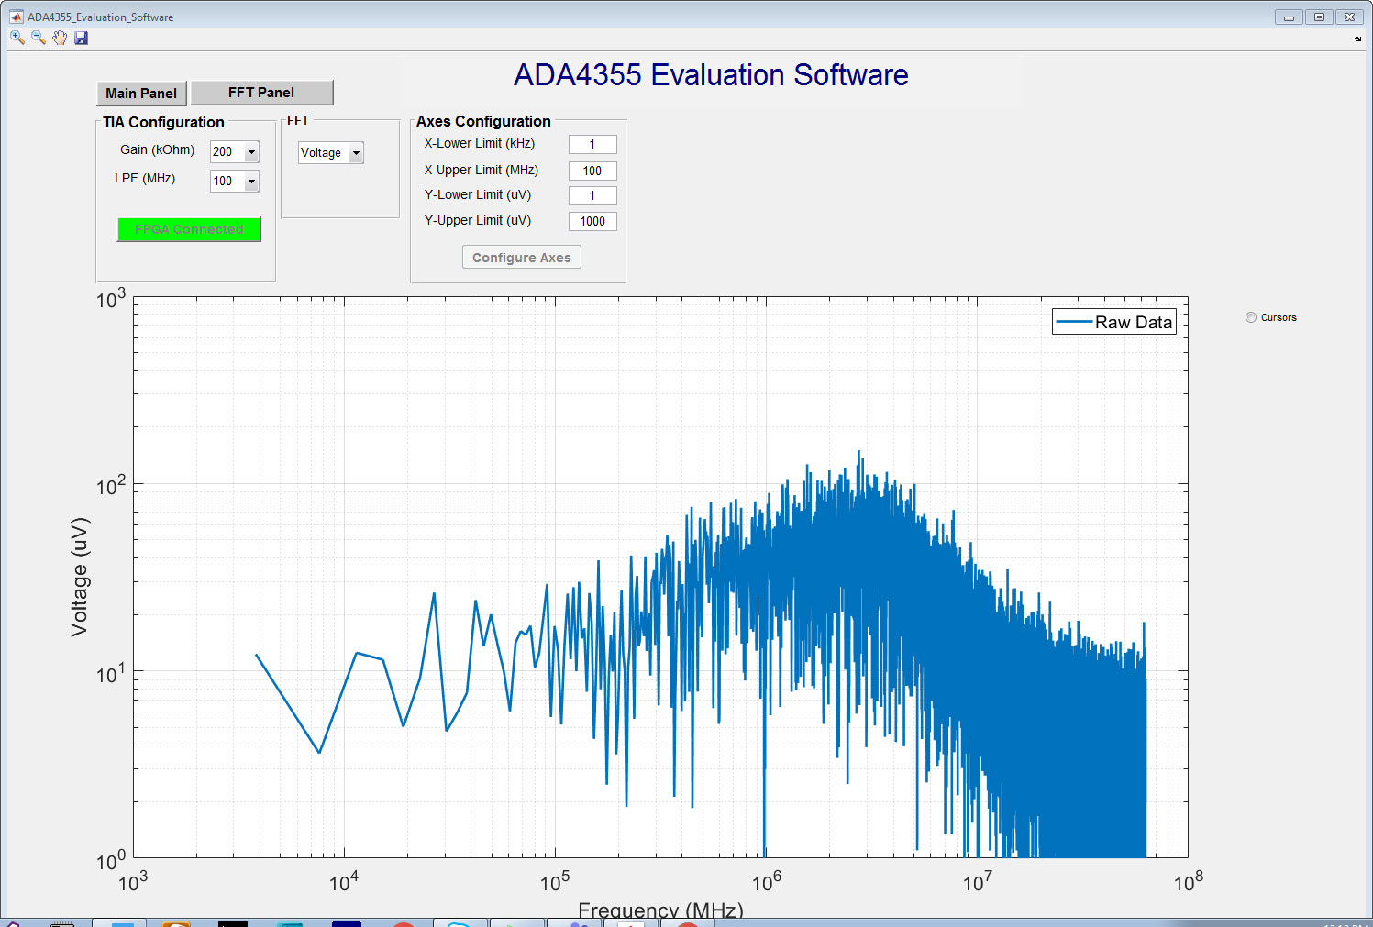This screenshot has width=1373, height=927.
Task: Click the dock arrow at toolbar right
Action: 1358,39
